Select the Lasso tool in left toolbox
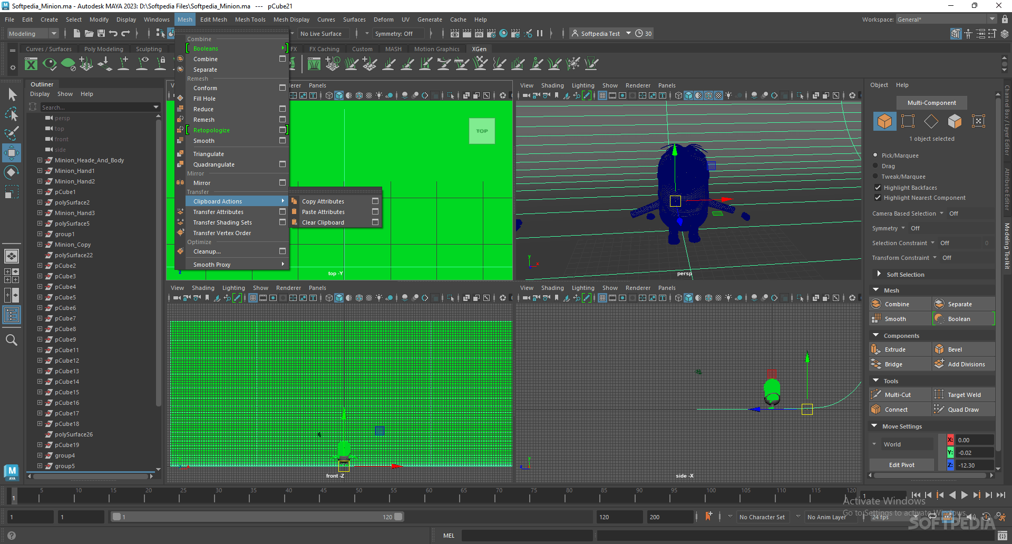This screenshot has width=1012, height=544. click(x=12, y=114)
